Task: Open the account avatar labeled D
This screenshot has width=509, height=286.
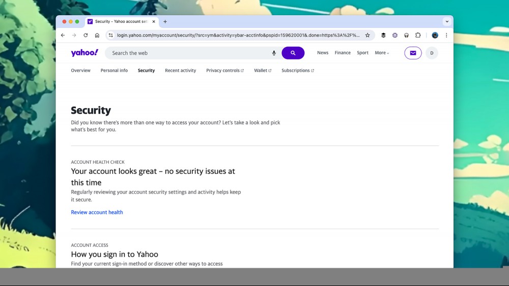Action: coord(432,53)
